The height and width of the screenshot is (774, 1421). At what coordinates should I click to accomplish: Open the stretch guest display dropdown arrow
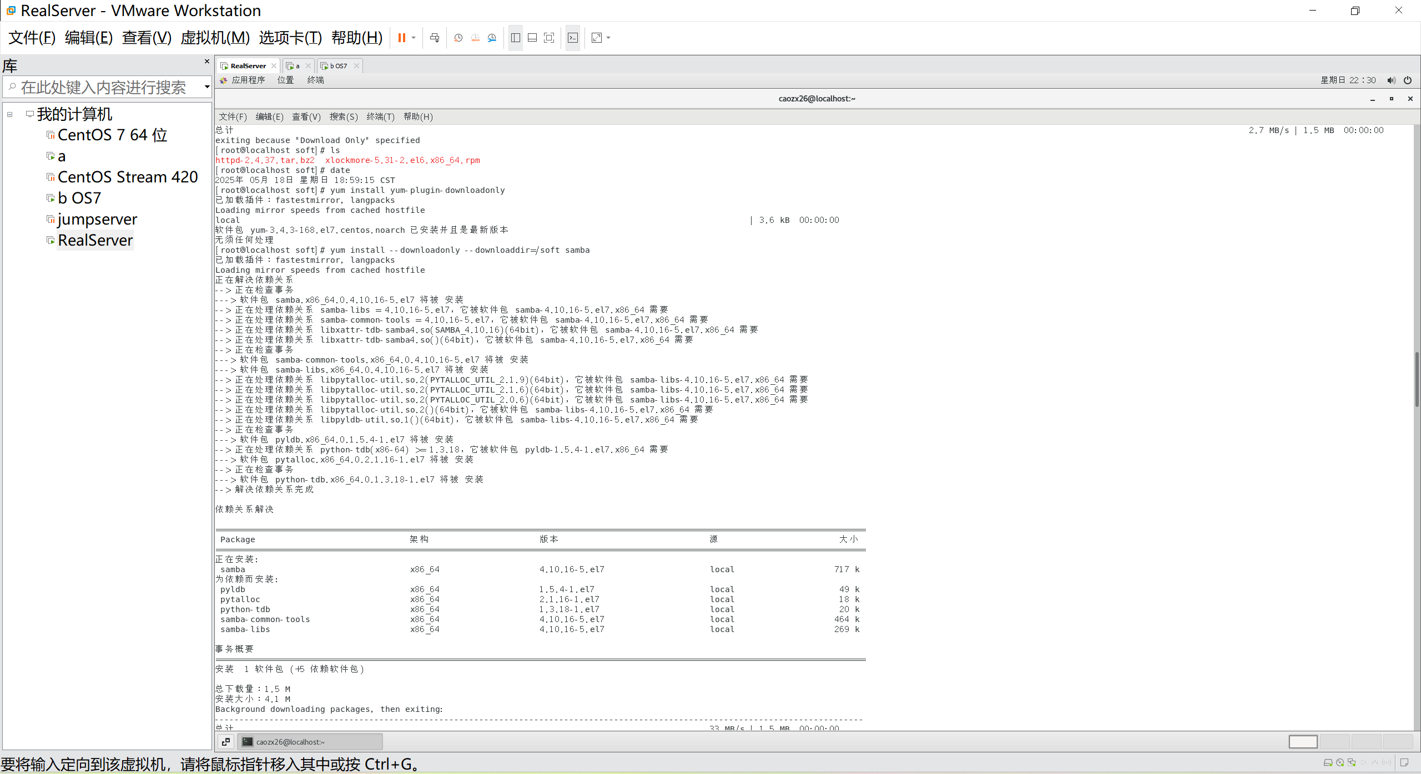click(x=608, y=38)
